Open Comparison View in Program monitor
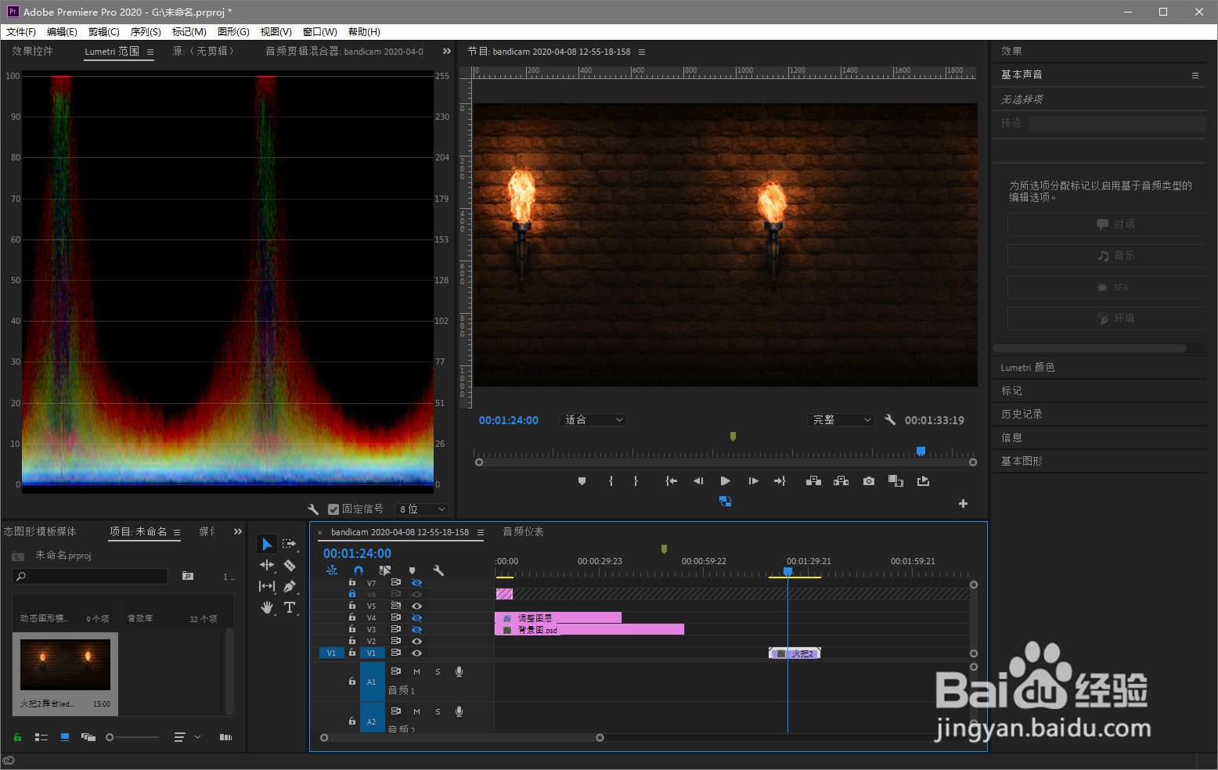Viewport: 1218px width, 770px height. point(896,481)
